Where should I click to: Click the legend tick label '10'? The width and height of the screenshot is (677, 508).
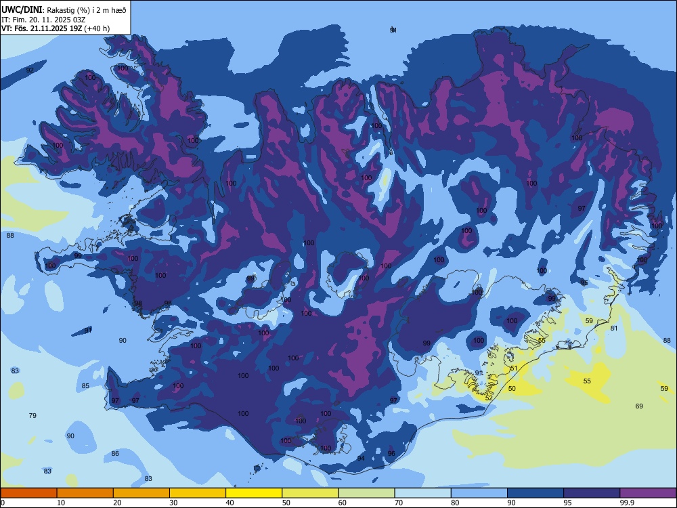coord(61,503)
